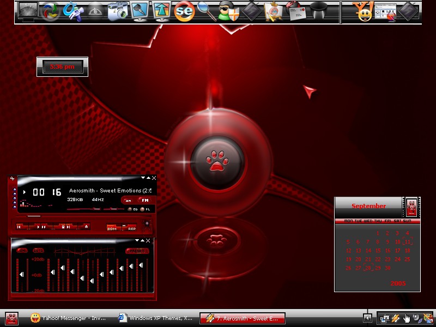Viewport: 436px width, 327px height.
Task: Toggle the REP repeat button
Action: click(x=129, y=227)
